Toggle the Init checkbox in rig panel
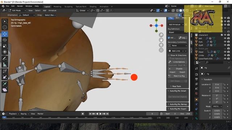Screen dimensions: 232x130 point(169,38)
